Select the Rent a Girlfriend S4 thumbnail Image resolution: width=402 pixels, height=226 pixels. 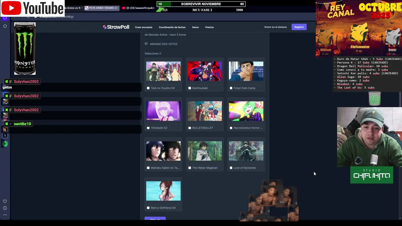163,191
